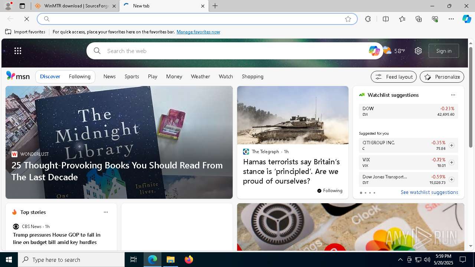
Task: Open the Trump House GOP budget story
Action: 57,238
